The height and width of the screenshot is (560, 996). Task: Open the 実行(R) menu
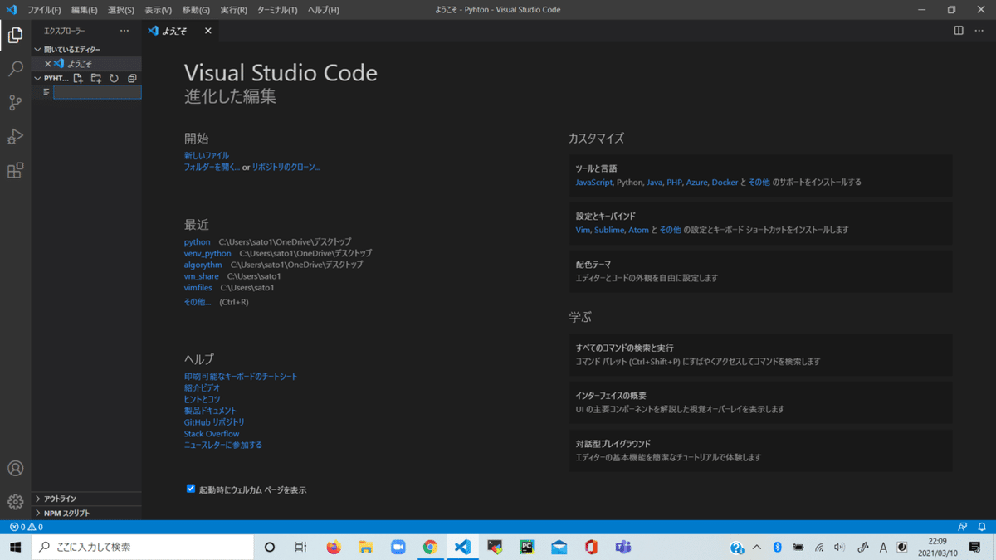[x=234, y=10]
